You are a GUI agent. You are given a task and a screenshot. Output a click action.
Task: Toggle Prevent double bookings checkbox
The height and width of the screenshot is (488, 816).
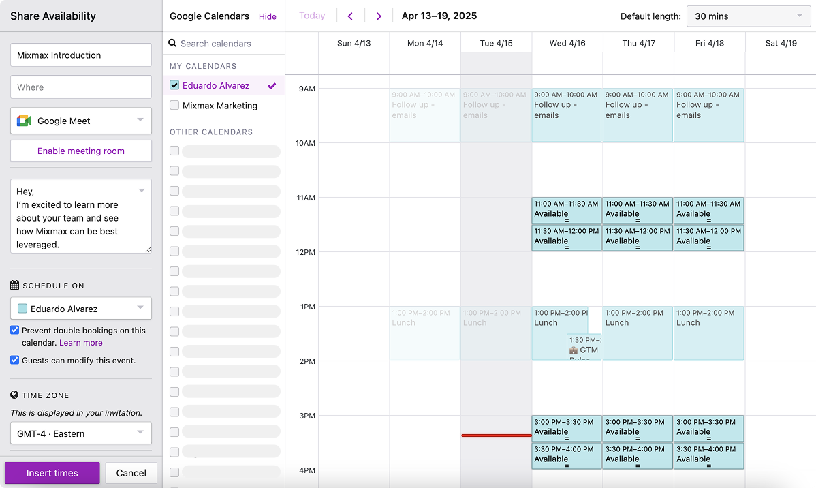point(14,330)
